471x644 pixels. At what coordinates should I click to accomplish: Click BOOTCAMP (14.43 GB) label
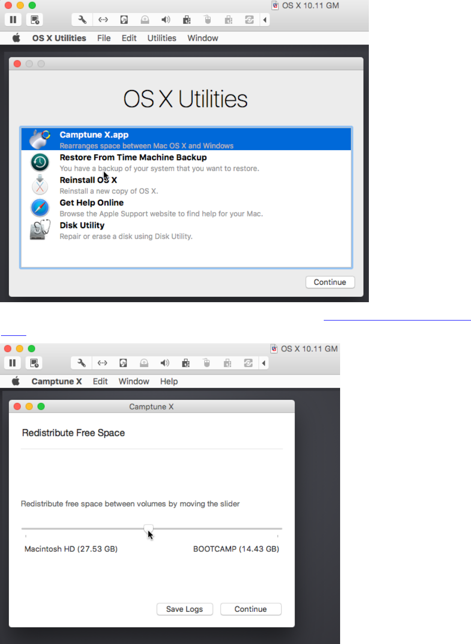click(x=236, y=549)
